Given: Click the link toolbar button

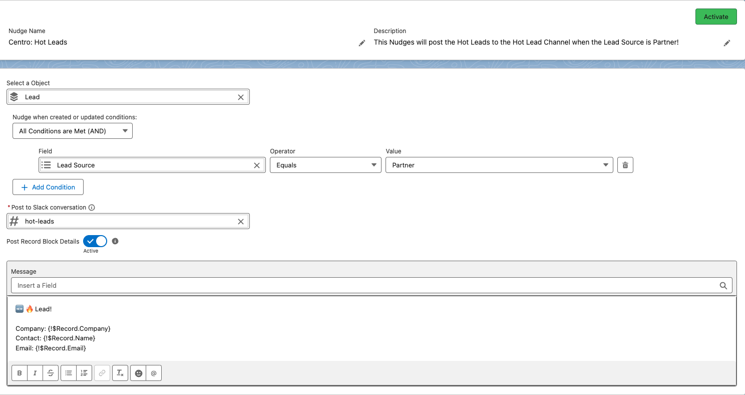Looking at the screenshot, I should [x=102, y=373].
